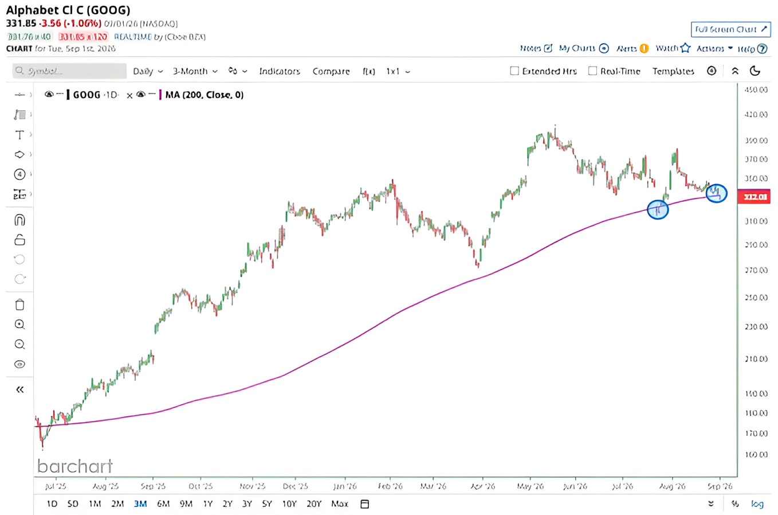Open the Compare menu
778x515 pixels.
[x=331, y=71]
